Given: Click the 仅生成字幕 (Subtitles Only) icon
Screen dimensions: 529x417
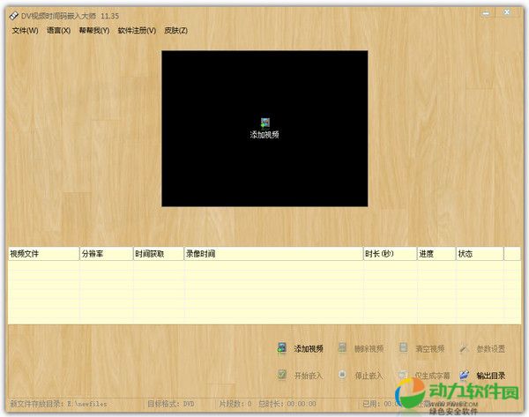Looking at the screenshot, I should pos(403,375).
